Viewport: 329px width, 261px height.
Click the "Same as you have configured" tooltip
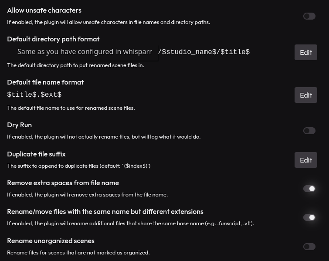(85, 52)
